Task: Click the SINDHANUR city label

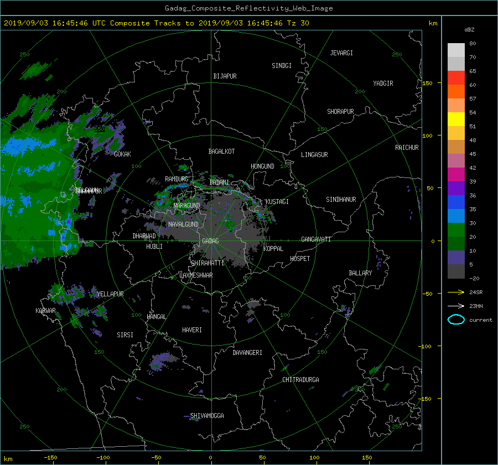Action: (x=341, y=200)
